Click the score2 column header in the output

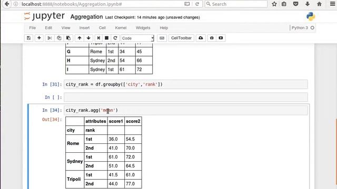(x=133, y=121)
